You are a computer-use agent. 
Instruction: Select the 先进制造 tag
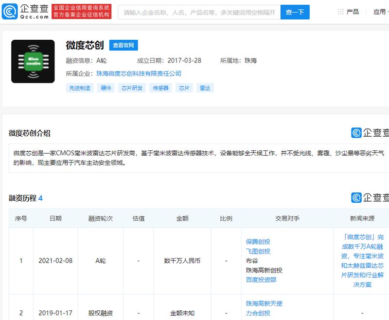(80, 88)
